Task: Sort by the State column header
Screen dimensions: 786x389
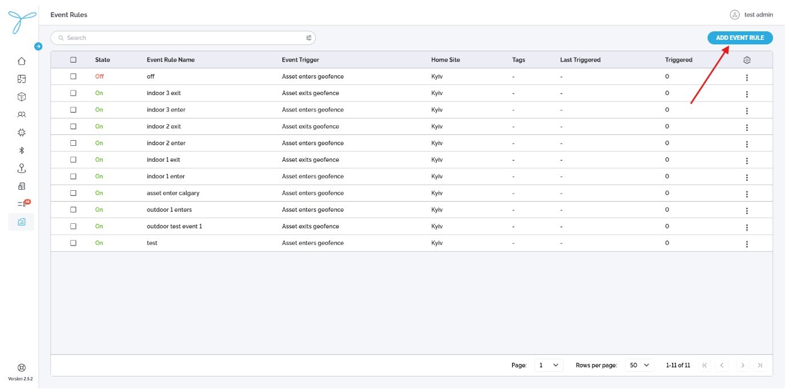Action: tap(103, 60)
